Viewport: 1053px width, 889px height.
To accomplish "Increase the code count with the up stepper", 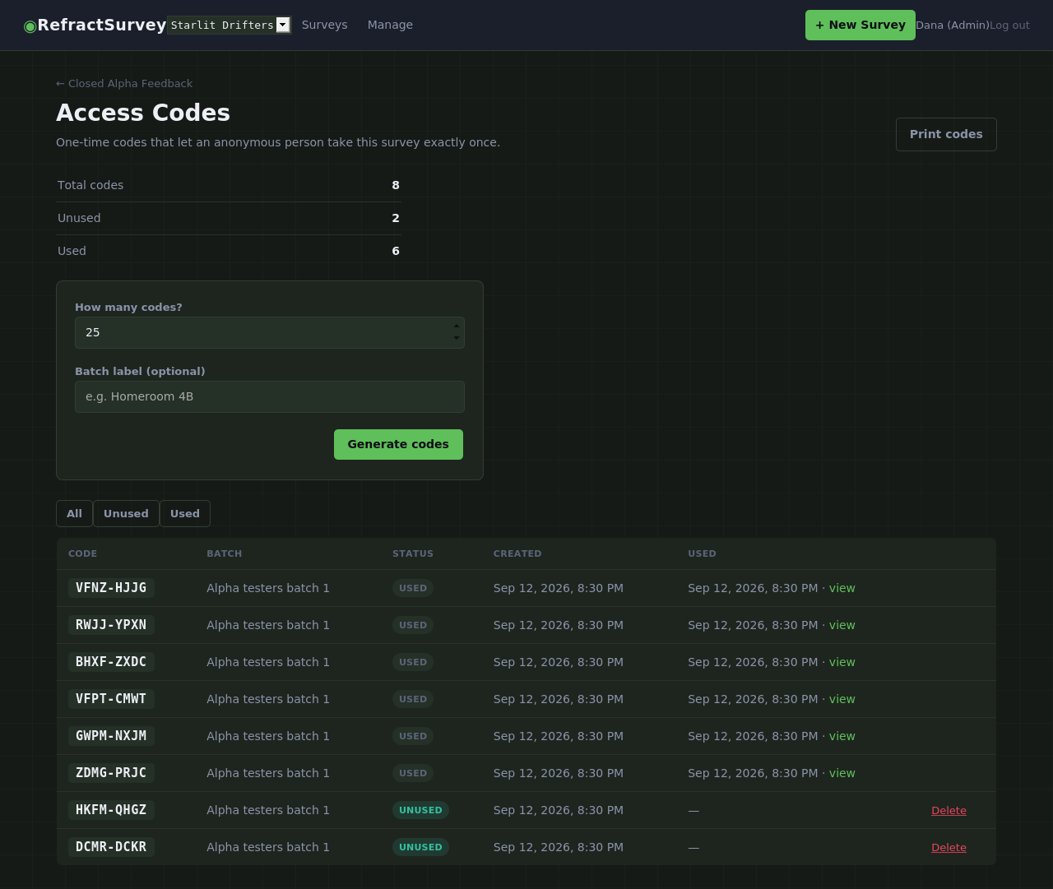I will point(457,326).
